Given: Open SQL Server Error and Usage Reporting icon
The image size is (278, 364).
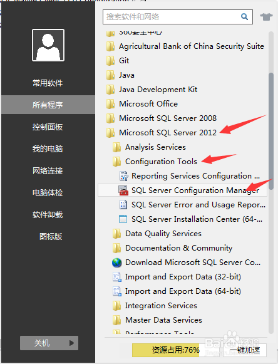Looking at the screenshot, I should coord(123,205).
